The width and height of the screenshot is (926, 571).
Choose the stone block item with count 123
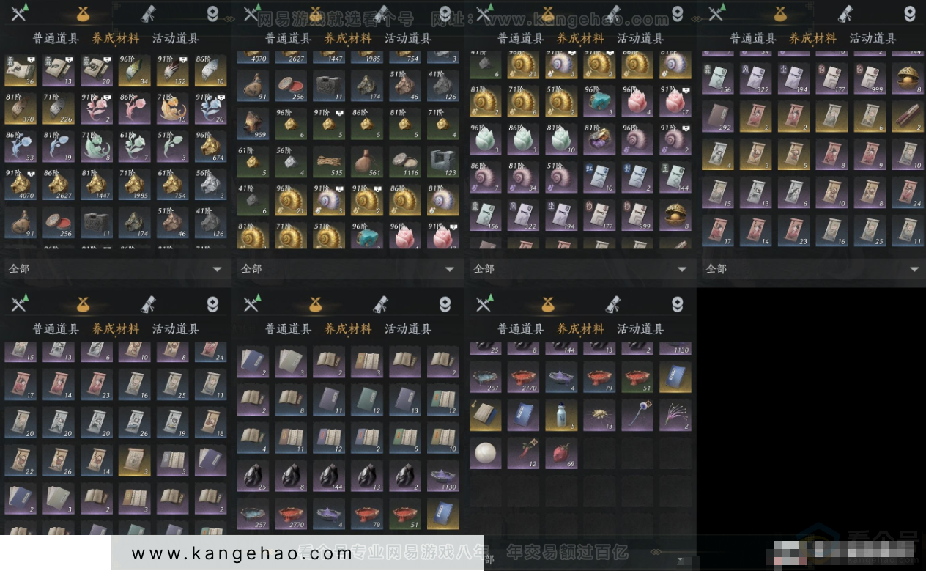[442, 162]
